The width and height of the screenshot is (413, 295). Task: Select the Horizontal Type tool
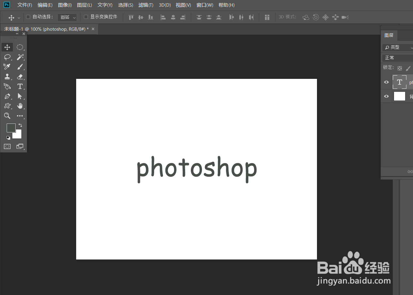[x=20, y=86]
